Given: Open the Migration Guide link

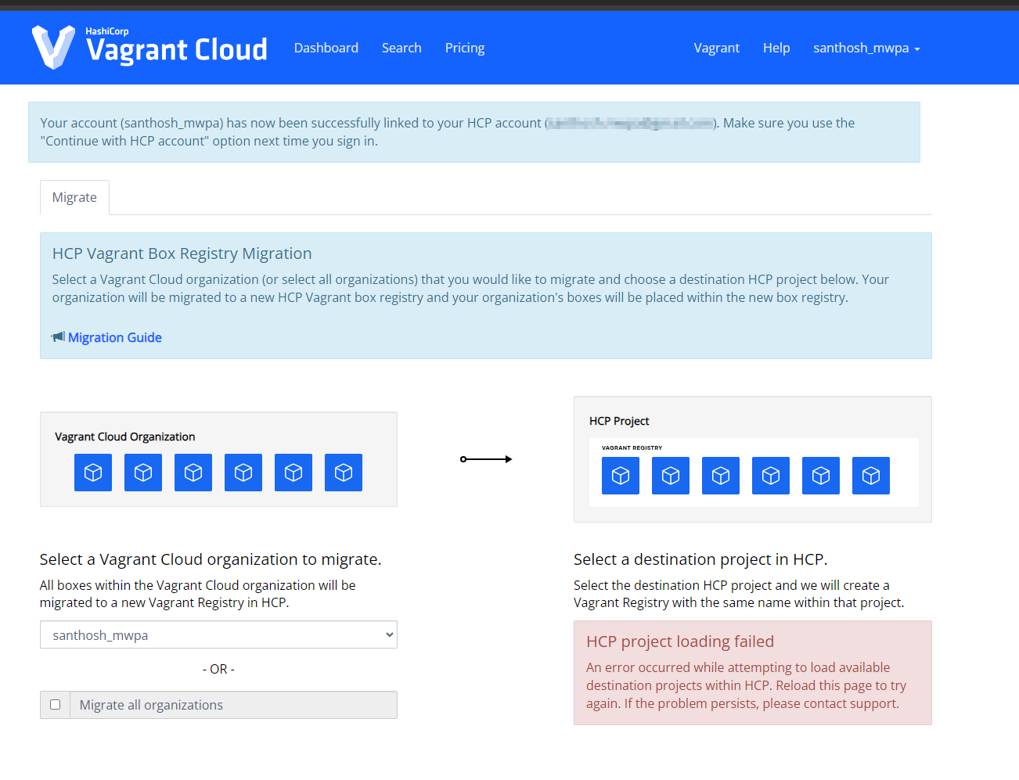Looking at the screenshot, I should [115, 337].
